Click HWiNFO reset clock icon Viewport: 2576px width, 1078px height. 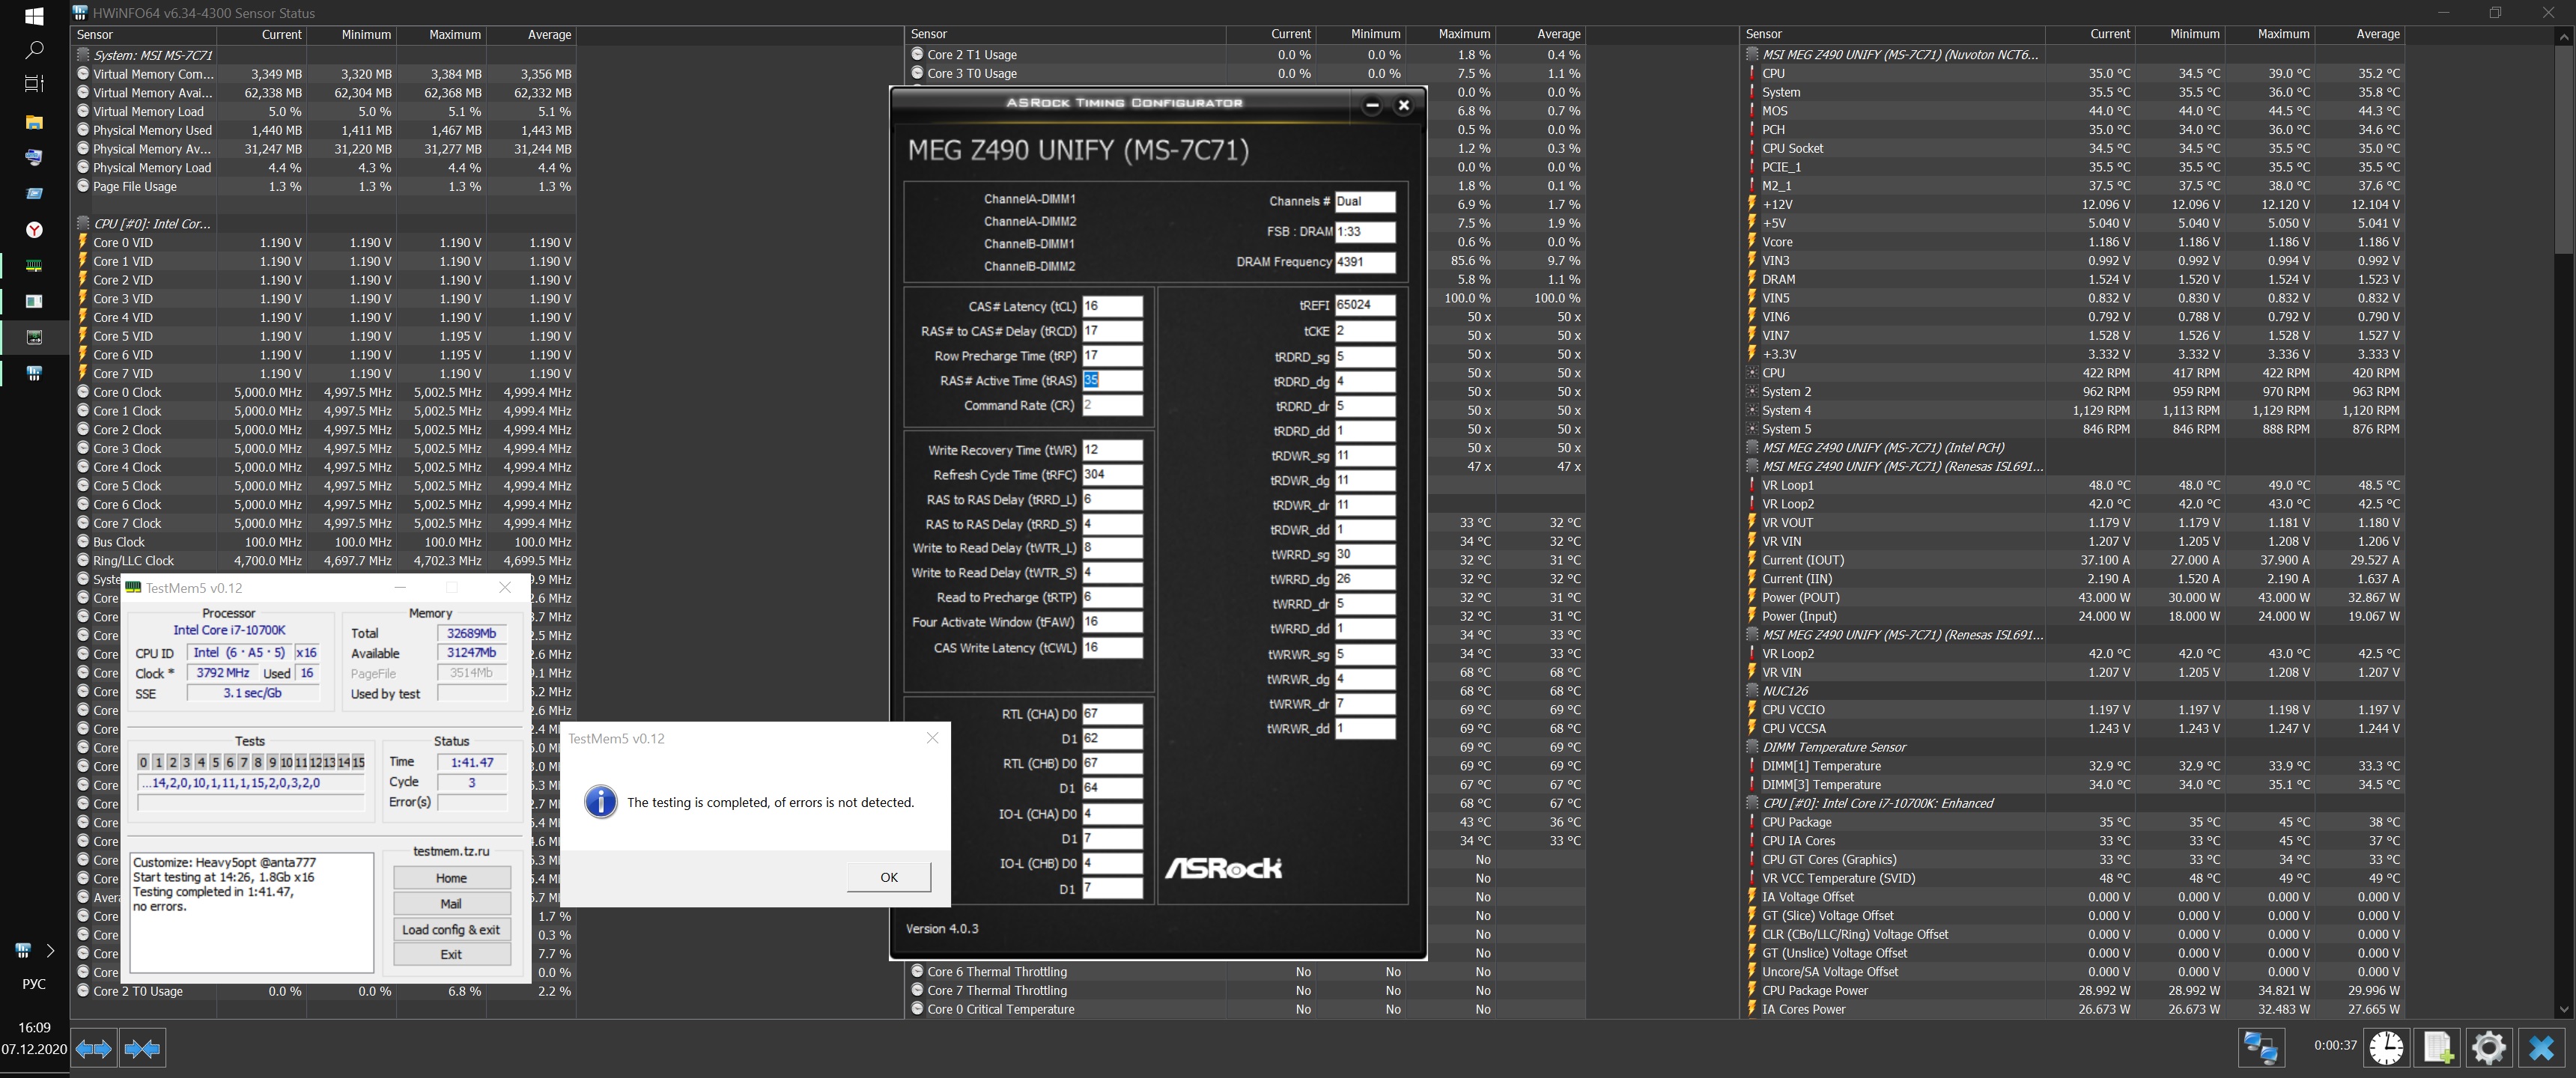tap(2386, 1048)
